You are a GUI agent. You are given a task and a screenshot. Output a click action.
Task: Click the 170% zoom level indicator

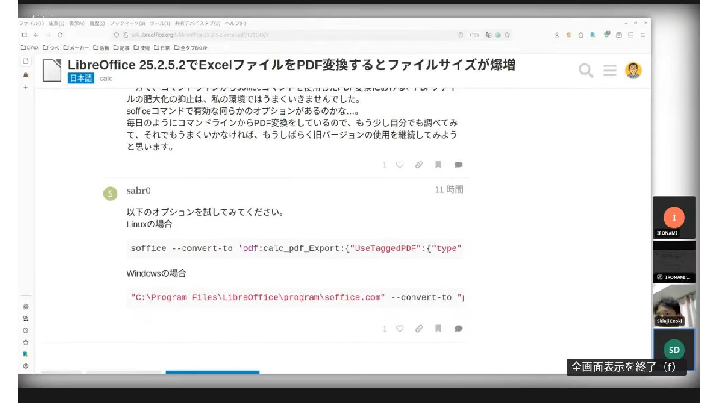click(474, 35)
